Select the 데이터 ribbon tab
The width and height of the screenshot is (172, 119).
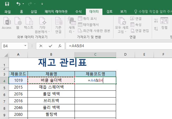pos(94,12)
